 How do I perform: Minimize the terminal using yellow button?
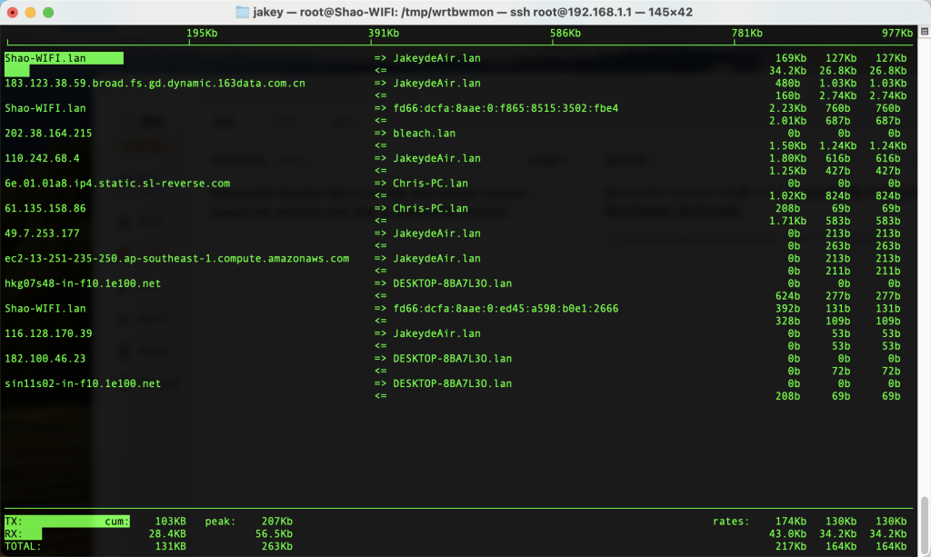click(x=30, y=13)
